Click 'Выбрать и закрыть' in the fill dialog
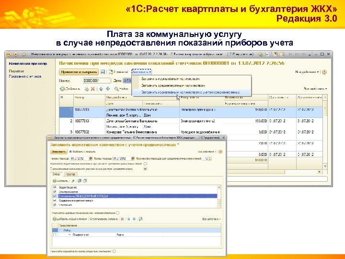The width and height of the screenshot is (345, 259). coord(82,152)
